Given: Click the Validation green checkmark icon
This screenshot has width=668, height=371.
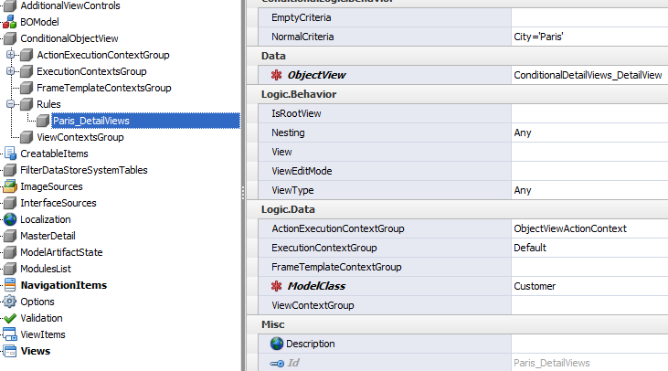Looking at the screenshot, I should (x=10, y=318).
